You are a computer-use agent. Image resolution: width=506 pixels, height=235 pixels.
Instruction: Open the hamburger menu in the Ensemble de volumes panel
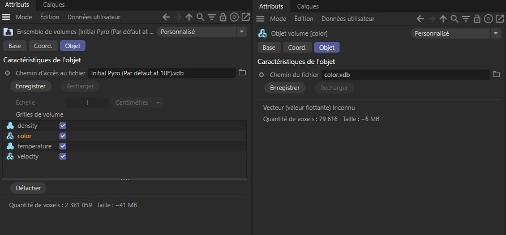(x=8, y=18)
